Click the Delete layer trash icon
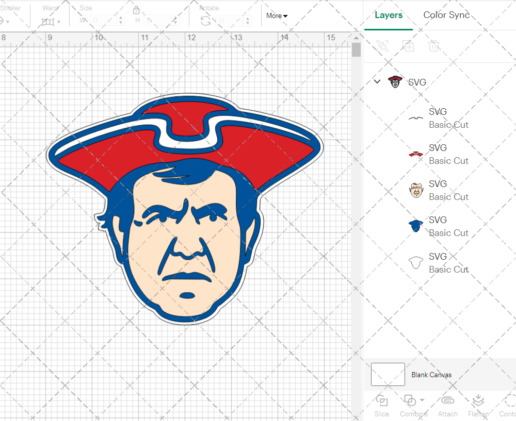The width and height of the screenshot is (516, 421). 434,46
